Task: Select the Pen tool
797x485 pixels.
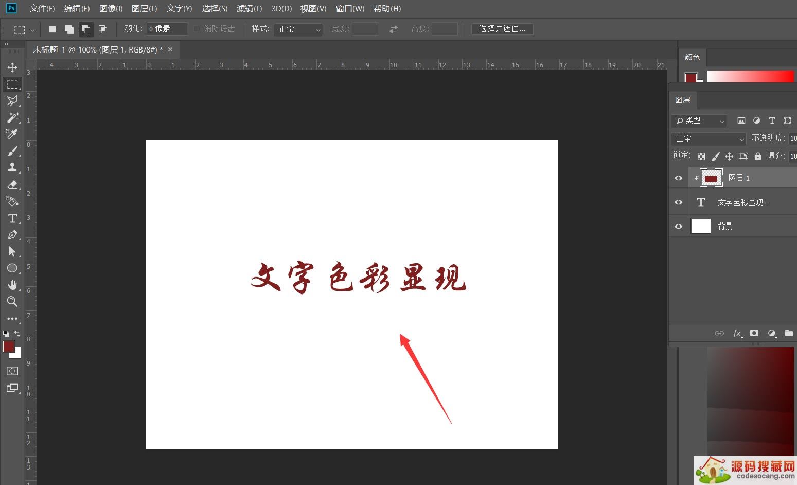Action: (x=12, y=235)
